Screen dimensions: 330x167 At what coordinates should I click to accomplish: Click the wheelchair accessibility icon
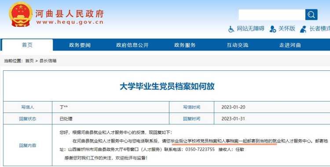(231, 29)
